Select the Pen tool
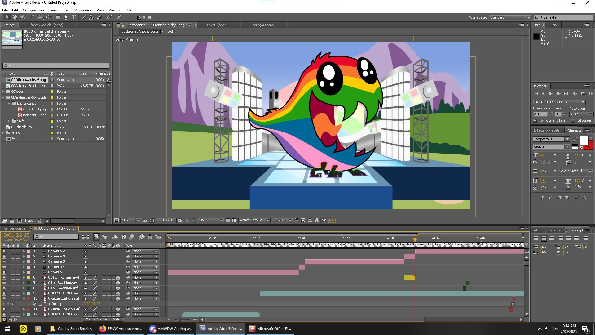The width and height of the screenshot is (595, 335). click(66, 17)
